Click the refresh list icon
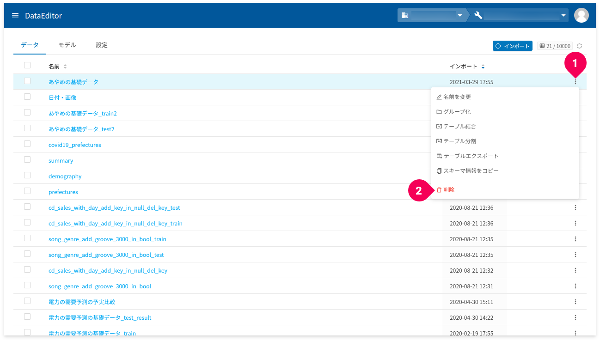Viewport: 600px width, 341px height. pos(579,46)
